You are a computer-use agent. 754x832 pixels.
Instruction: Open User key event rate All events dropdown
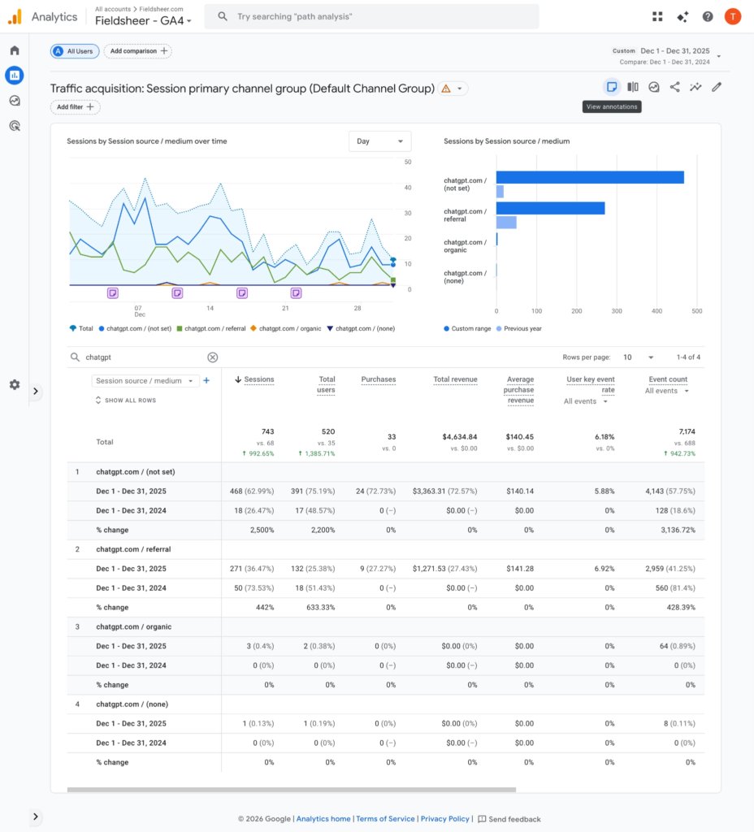585,401
